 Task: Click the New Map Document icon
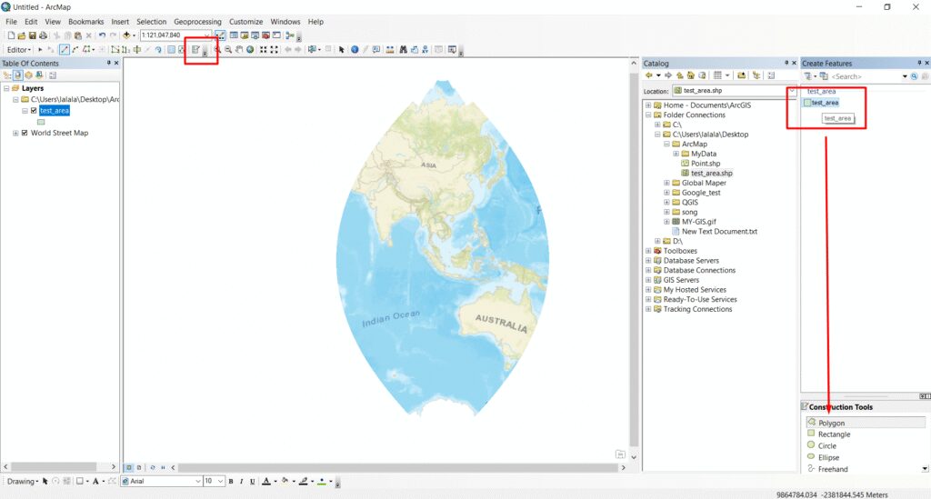pyautogui.click(x=11, y=35)
